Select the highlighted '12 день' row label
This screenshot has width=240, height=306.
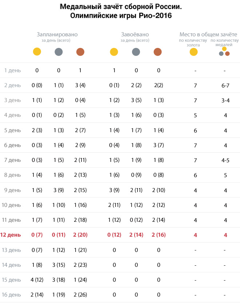11,235
